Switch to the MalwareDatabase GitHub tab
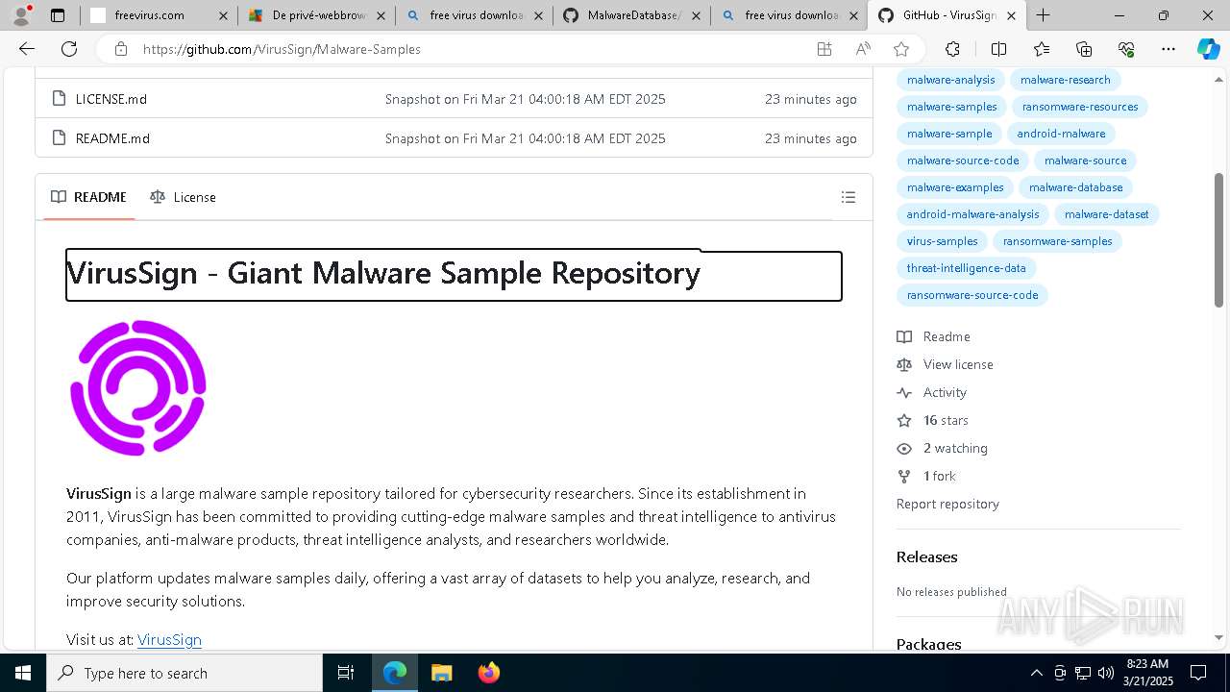Screen dimensions: 1230x692 pyautogui.click(x=631, y=15)
